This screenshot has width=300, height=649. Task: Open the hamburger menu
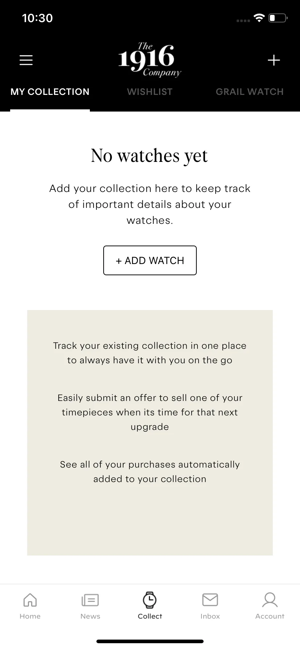(x=26, y=60)
